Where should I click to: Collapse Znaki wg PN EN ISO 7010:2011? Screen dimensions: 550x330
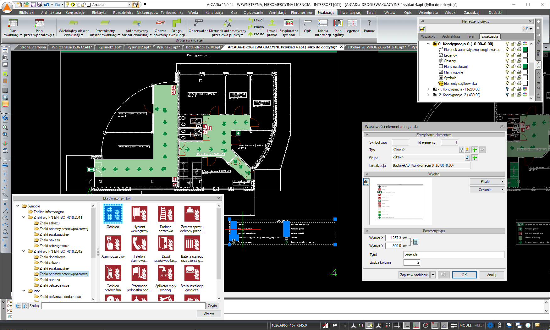[x=24, y=217]
